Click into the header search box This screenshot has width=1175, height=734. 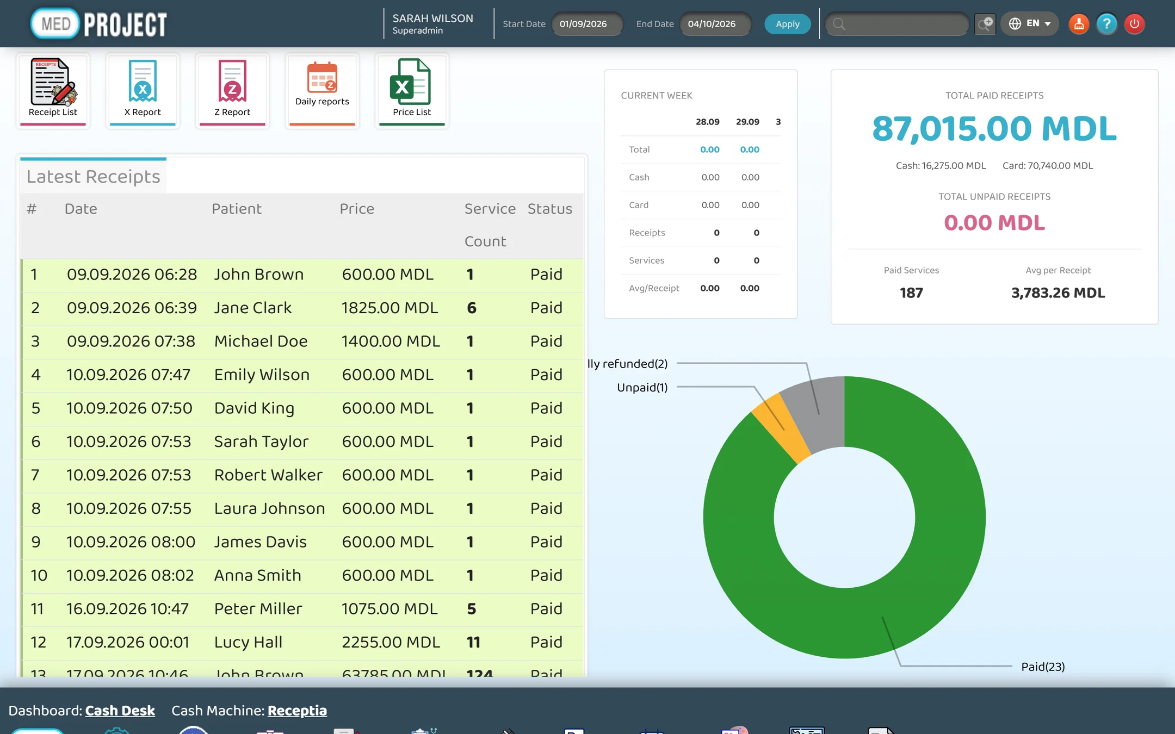click(898, 24)
